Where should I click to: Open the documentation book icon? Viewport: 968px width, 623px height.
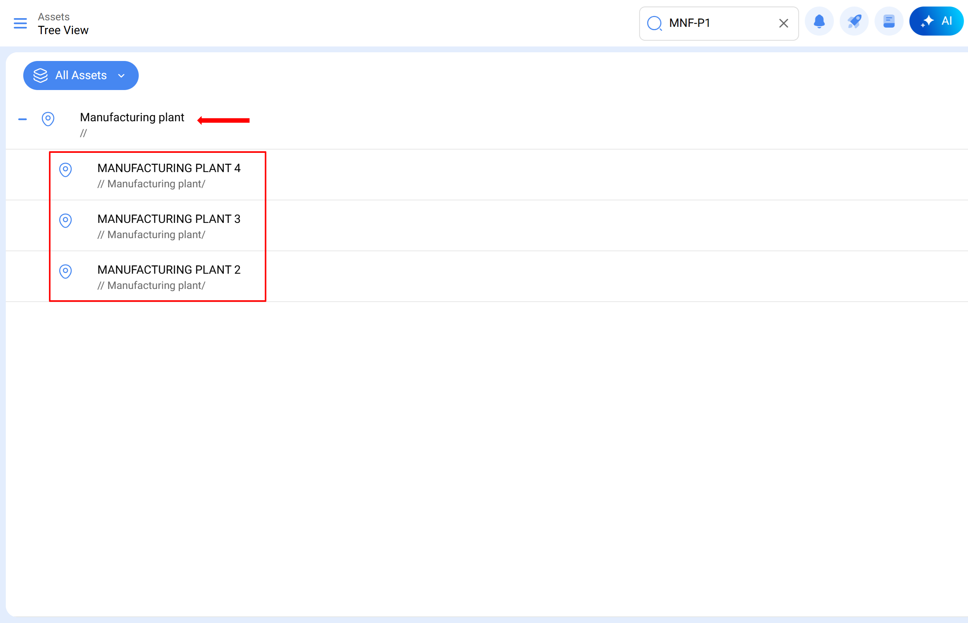click(x=889, y=21)
